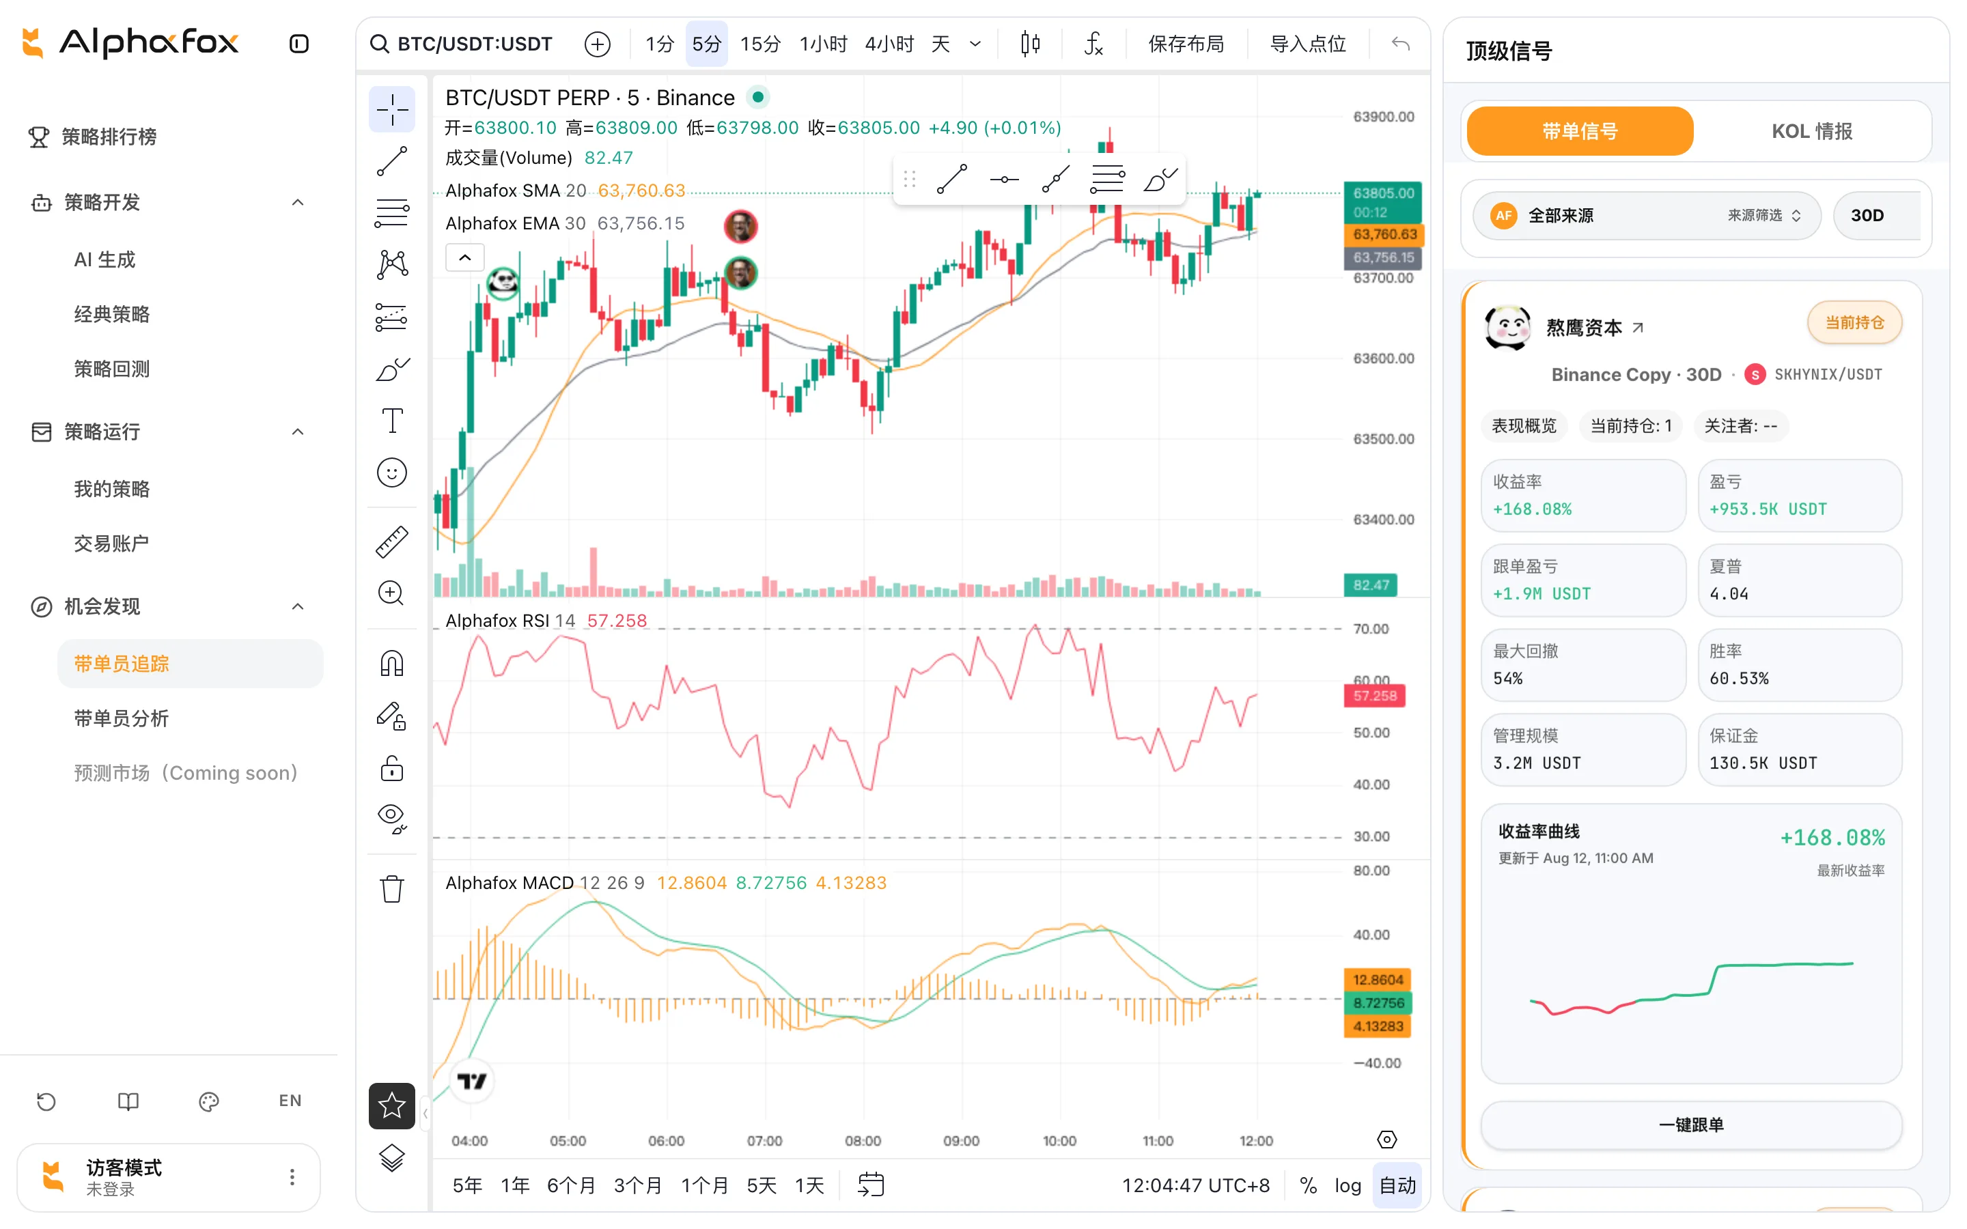Click the zoom in tool
1967x1229 pixels.
392,593
